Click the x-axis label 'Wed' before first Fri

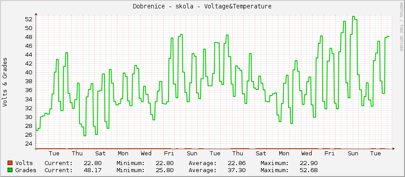coord(146,154)
